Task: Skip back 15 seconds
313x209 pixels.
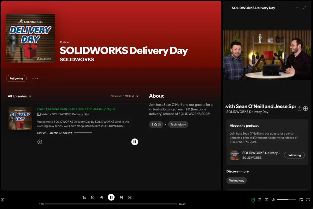Action: pos(93,197)
